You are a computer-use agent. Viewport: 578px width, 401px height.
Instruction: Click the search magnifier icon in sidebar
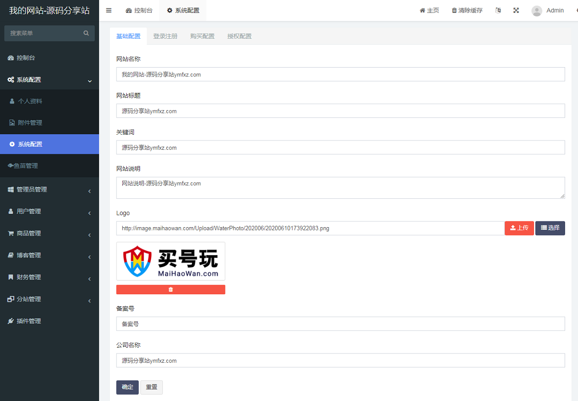point(86,33)
